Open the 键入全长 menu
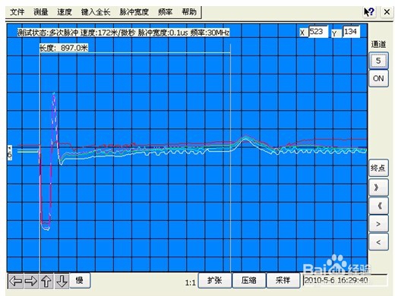The image size is (395, 296). (x=96, y=12)
